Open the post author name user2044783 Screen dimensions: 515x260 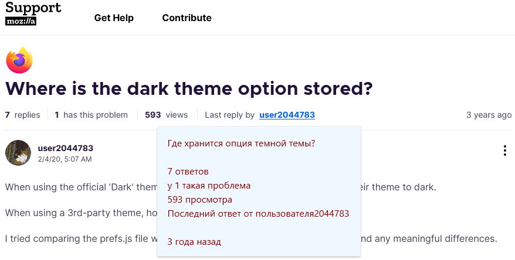(x=66, y=148)
